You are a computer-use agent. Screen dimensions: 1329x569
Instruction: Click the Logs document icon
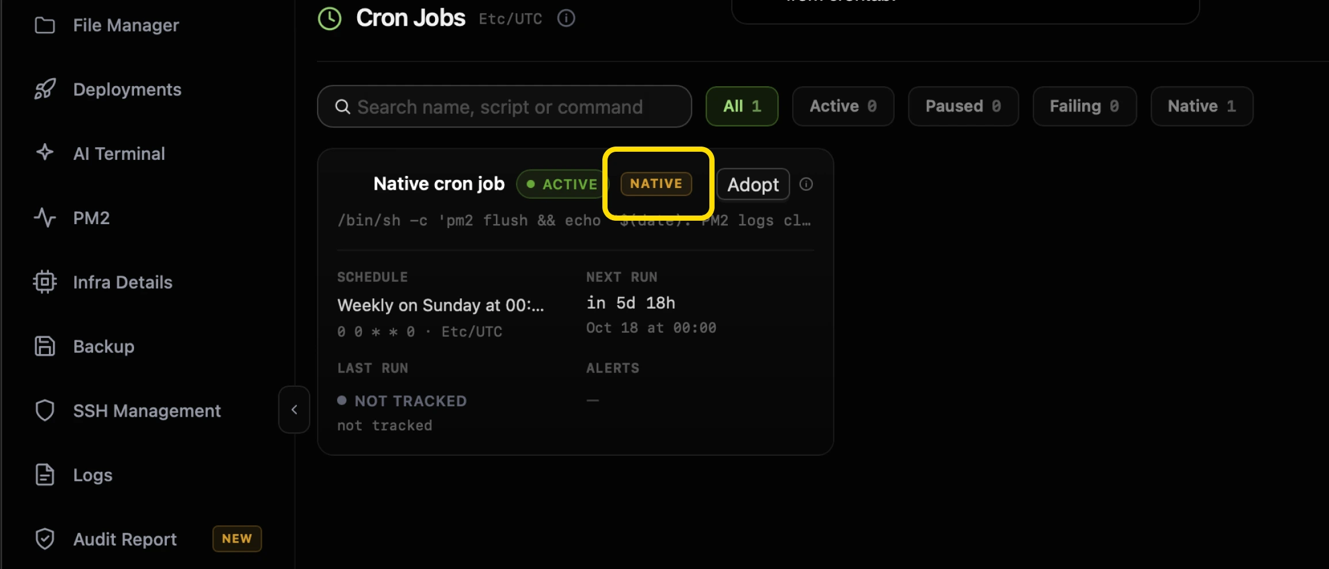pyautogui.click(x=45, y=475)
